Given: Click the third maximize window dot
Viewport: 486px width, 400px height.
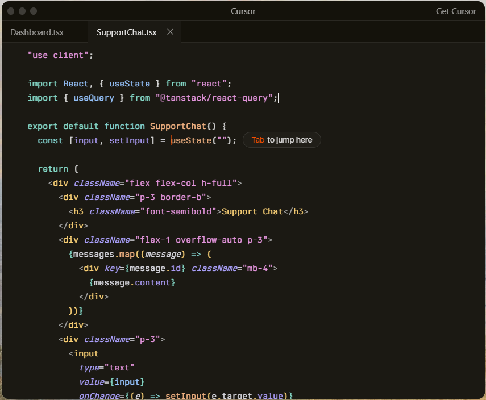Looking at the screenshot, I should (x=34, y=11).
